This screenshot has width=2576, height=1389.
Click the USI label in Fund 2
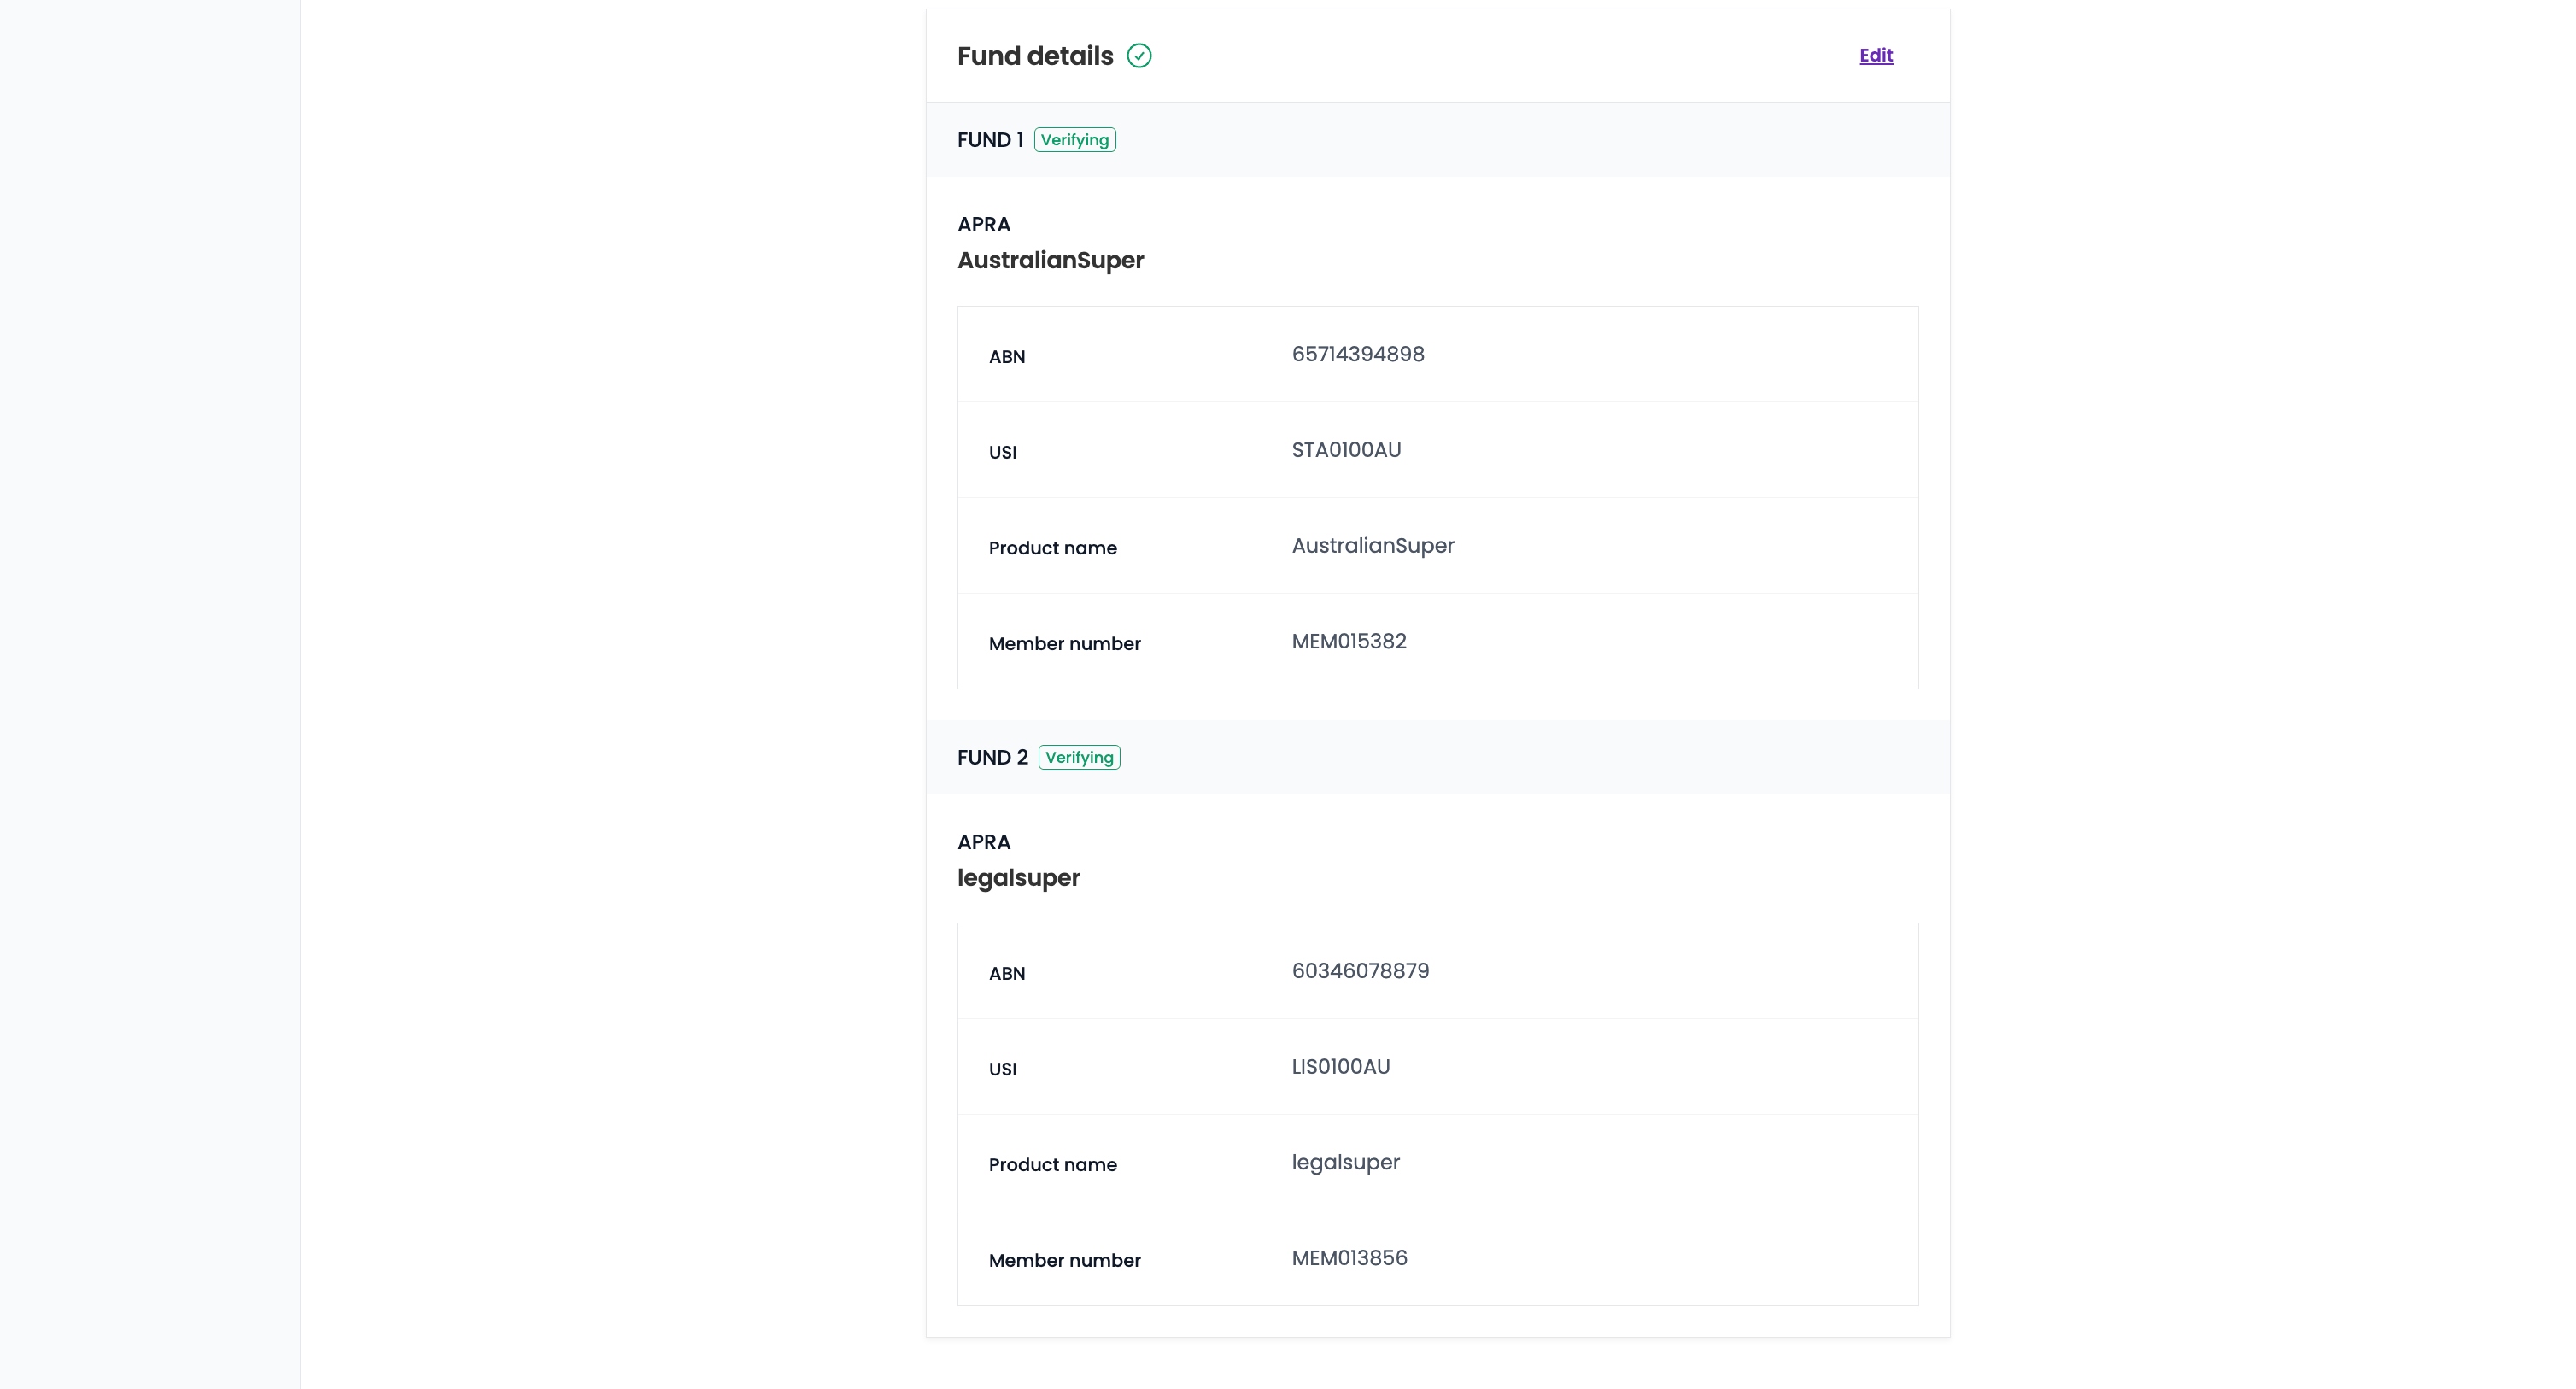coord(1002,1069)
